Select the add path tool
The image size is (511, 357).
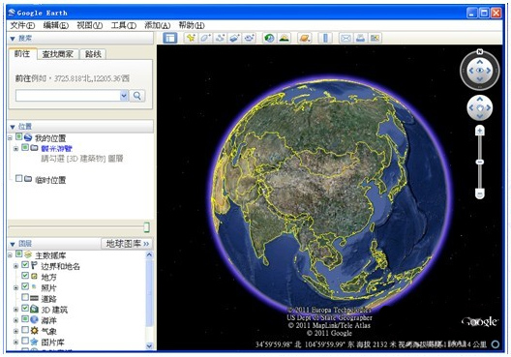tap(220, 38)
